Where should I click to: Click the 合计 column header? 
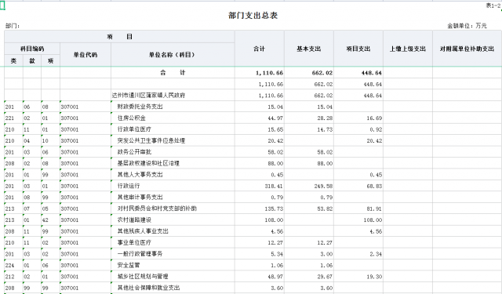[x=260, y=49]
